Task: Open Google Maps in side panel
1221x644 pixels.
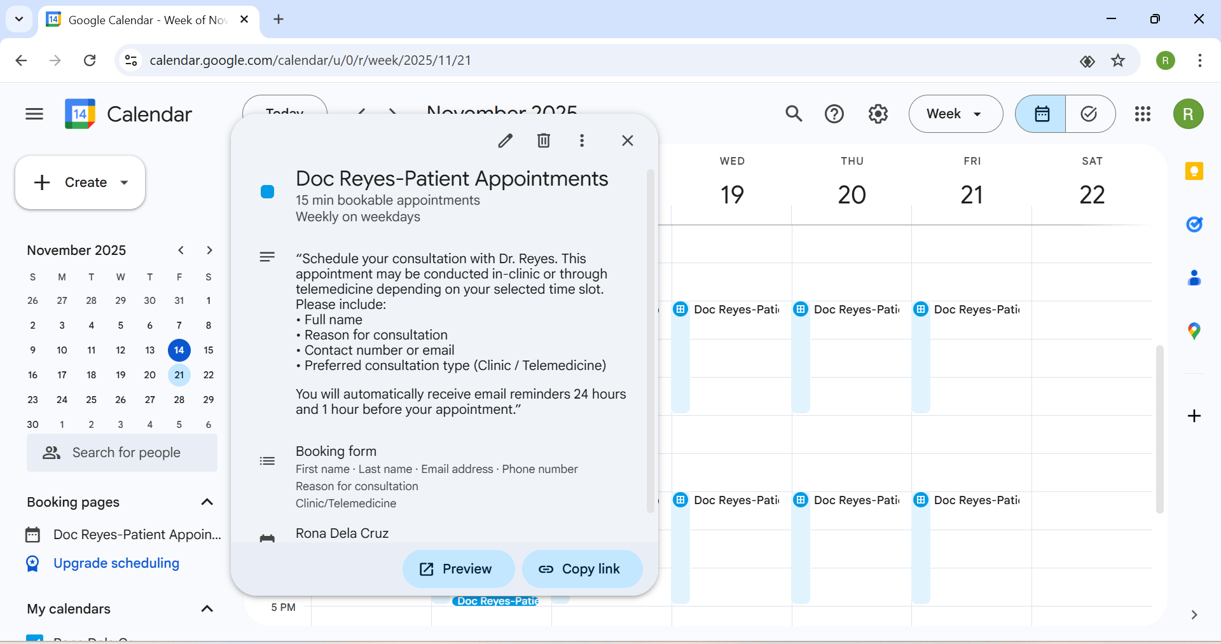Action: [x=1194, y=331]
